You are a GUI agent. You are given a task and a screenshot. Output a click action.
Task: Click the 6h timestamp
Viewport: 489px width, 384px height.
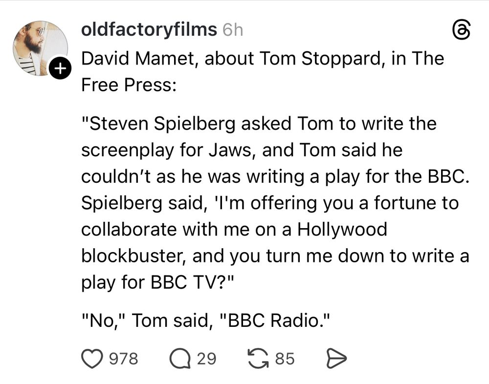click(x=233, y=30)
